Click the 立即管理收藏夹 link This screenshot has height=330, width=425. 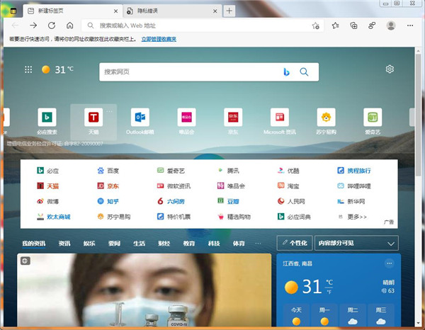(x=168, y=40)
